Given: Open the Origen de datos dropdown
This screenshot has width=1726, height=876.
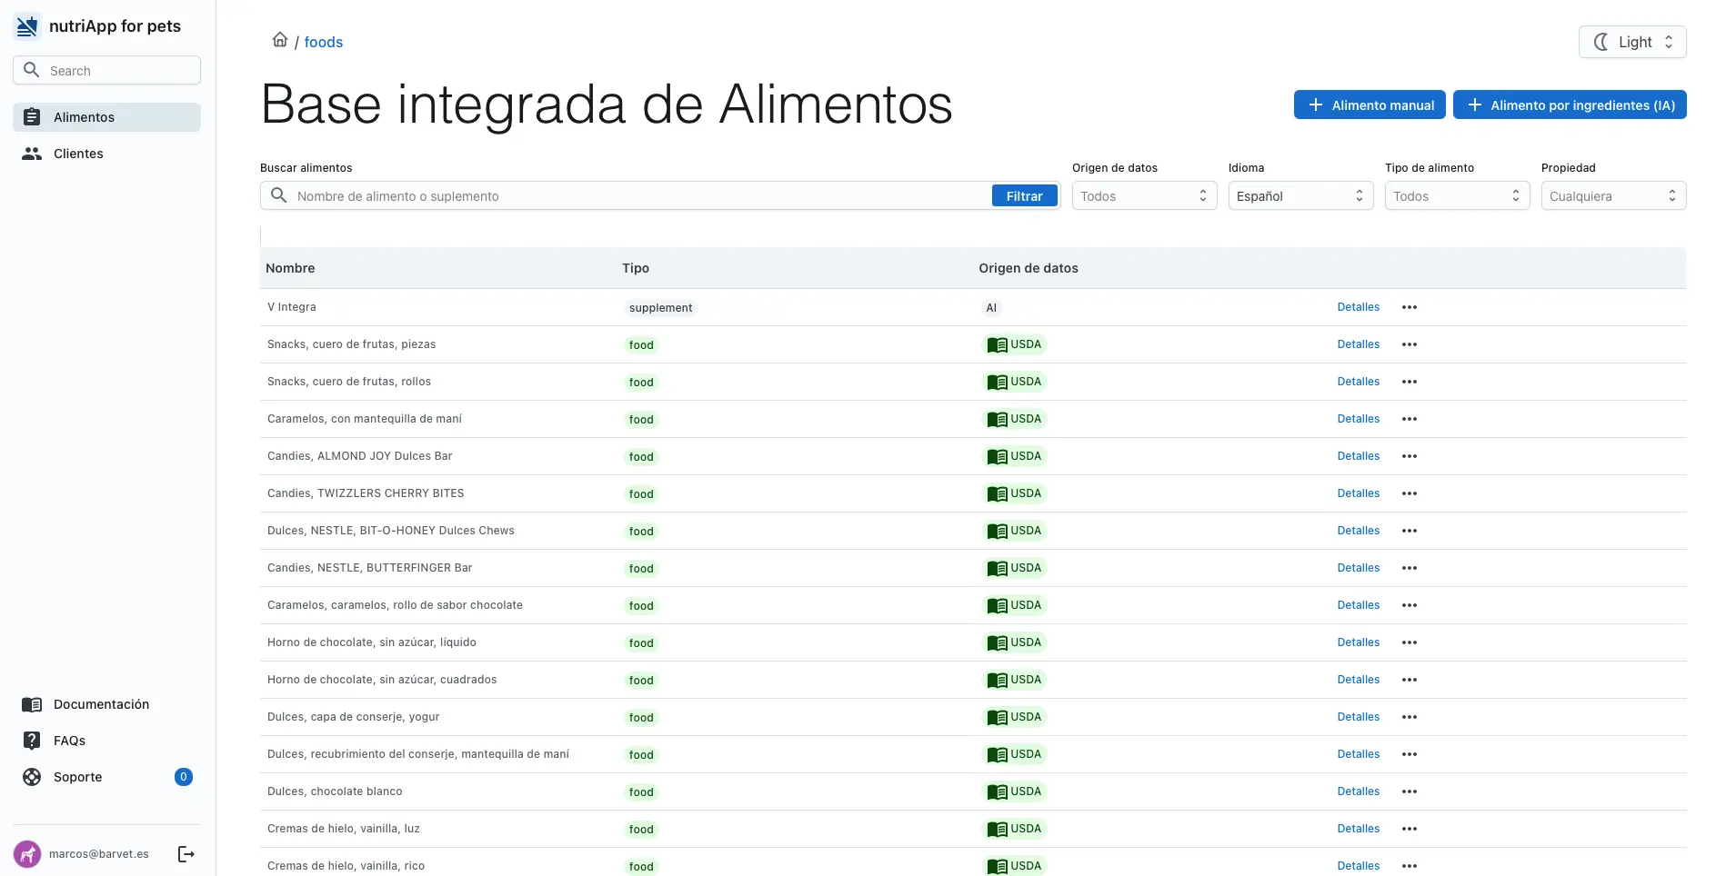Looking at the screenshot, I should point(1143,195).
